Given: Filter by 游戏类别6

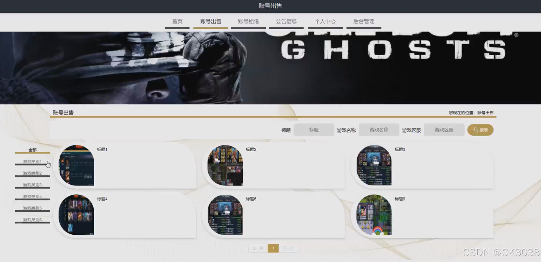Looking at the screenshot, I should [x=32, y=220].
